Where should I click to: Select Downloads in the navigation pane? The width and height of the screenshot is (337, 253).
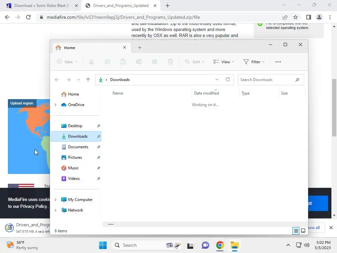tap(76, 136)
